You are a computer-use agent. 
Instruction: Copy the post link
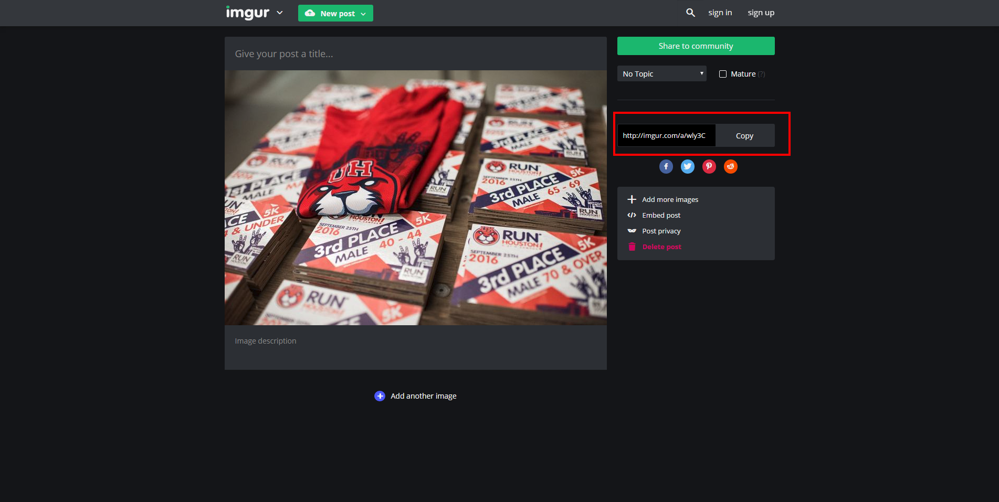click(x=744, y=135)
